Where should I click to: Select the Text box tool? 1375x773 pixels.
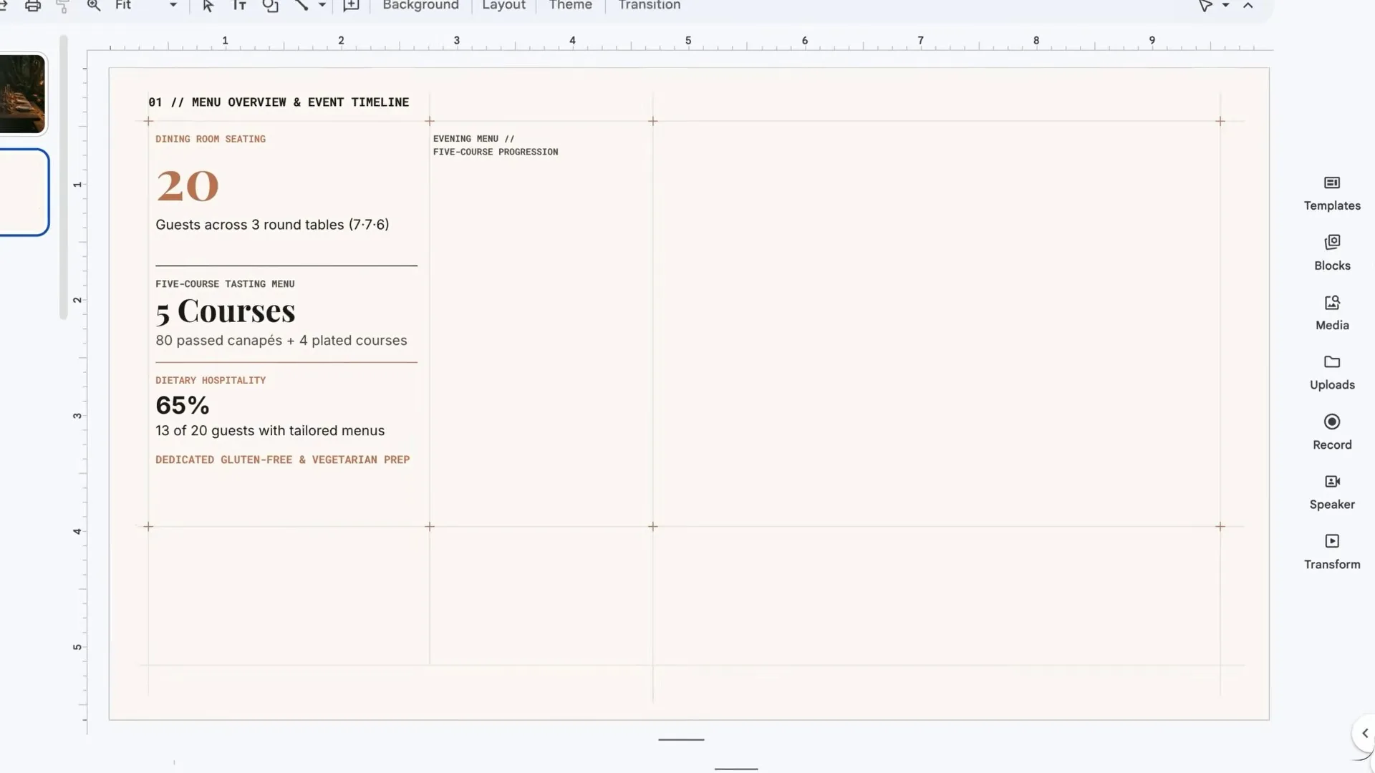click(x=239, y=6)
